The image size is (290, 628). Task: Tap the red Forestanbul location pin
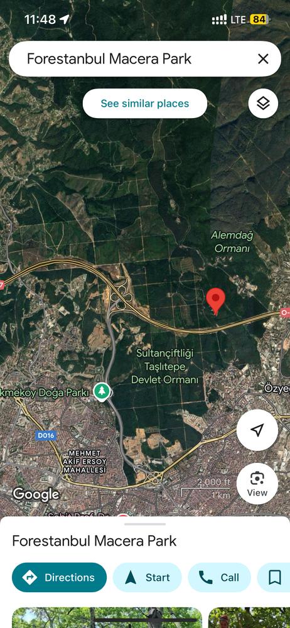pos(215,301)
